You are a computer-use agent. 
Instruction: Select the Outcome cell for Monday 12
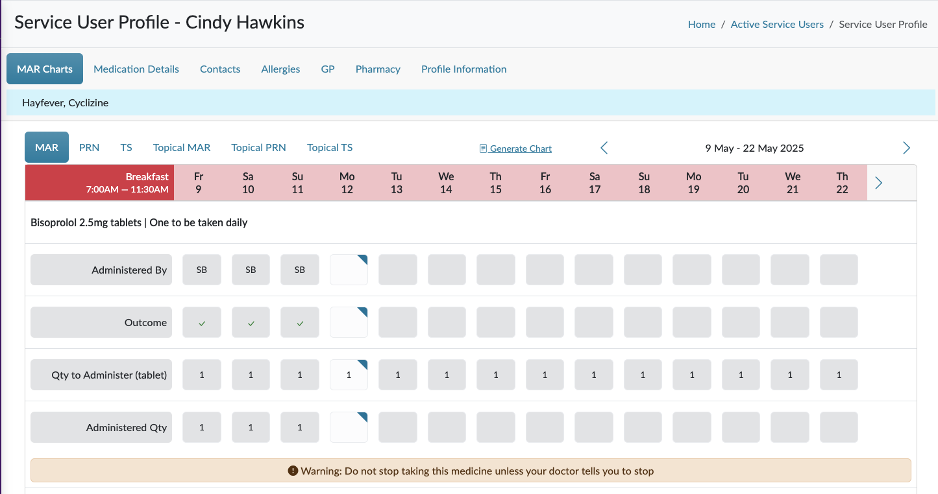(349, 322)
